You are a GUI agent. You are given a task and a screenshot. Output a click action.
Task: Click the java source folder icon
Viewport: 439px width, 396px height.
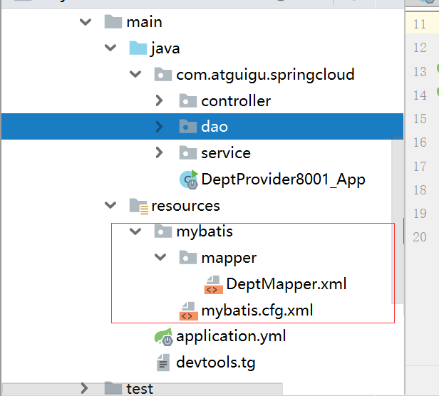point(138,48)
